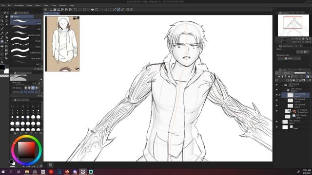Click the taskbar Search magnifier
The width and height of the screenshot is (312, 175).
[11, 172]
